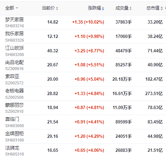The width and height of the screenshot is (166, 157).
Task: Click volume 20.18万手
Action: point(122,79)
